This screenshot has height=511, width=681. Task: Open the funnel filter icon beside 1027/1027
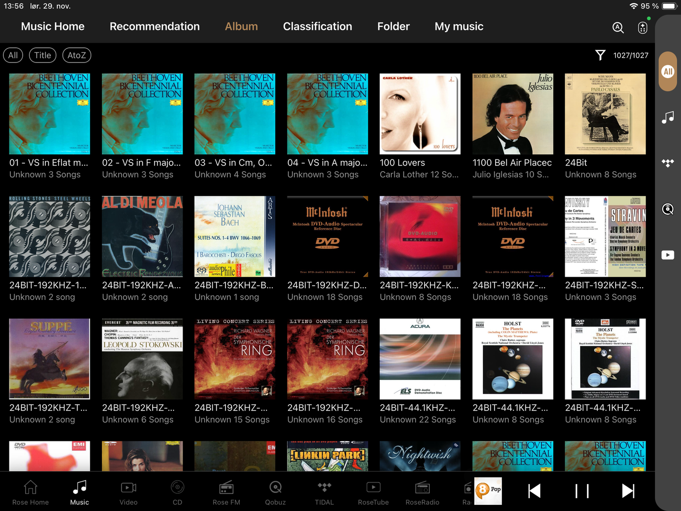(600, 55)
